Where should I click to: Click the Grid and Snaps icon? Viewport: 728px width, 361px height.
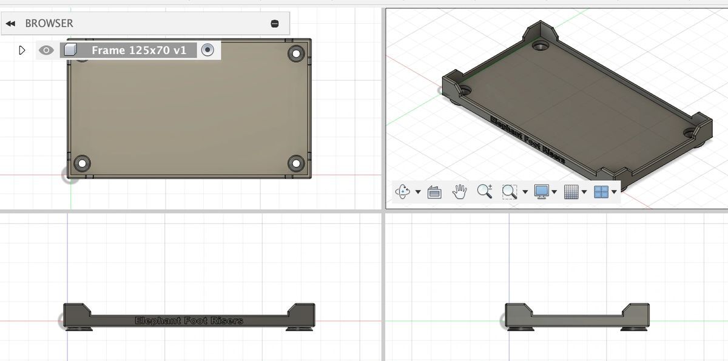coord(570,192)
